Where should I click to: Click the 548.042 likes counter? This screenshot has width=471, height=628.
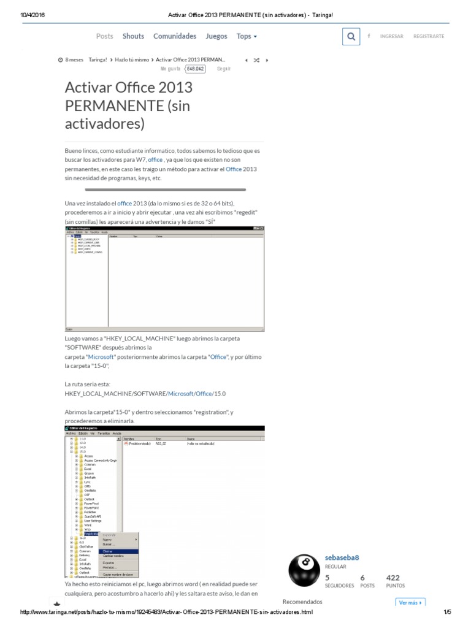195,69
